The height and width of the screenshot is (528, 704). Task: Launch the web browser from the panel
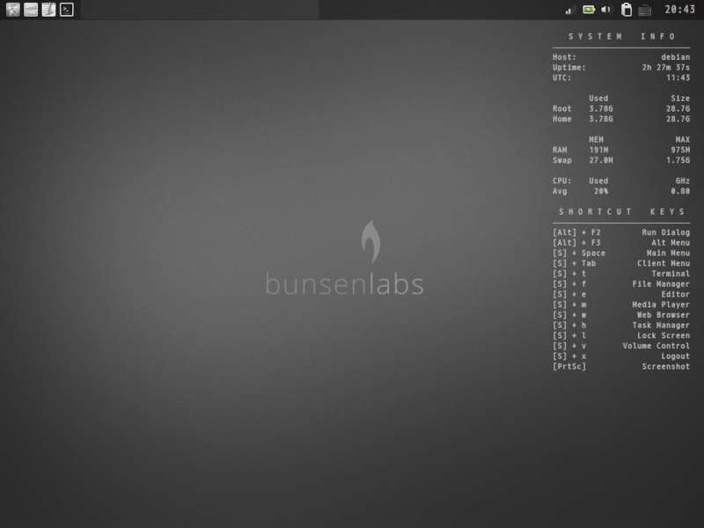[x=13, y=10]
